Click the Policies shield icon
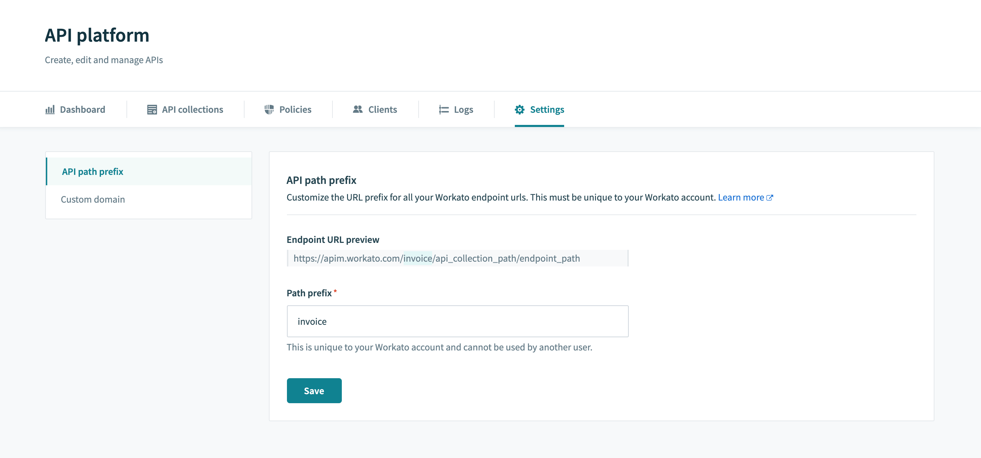 click(270, 110)
